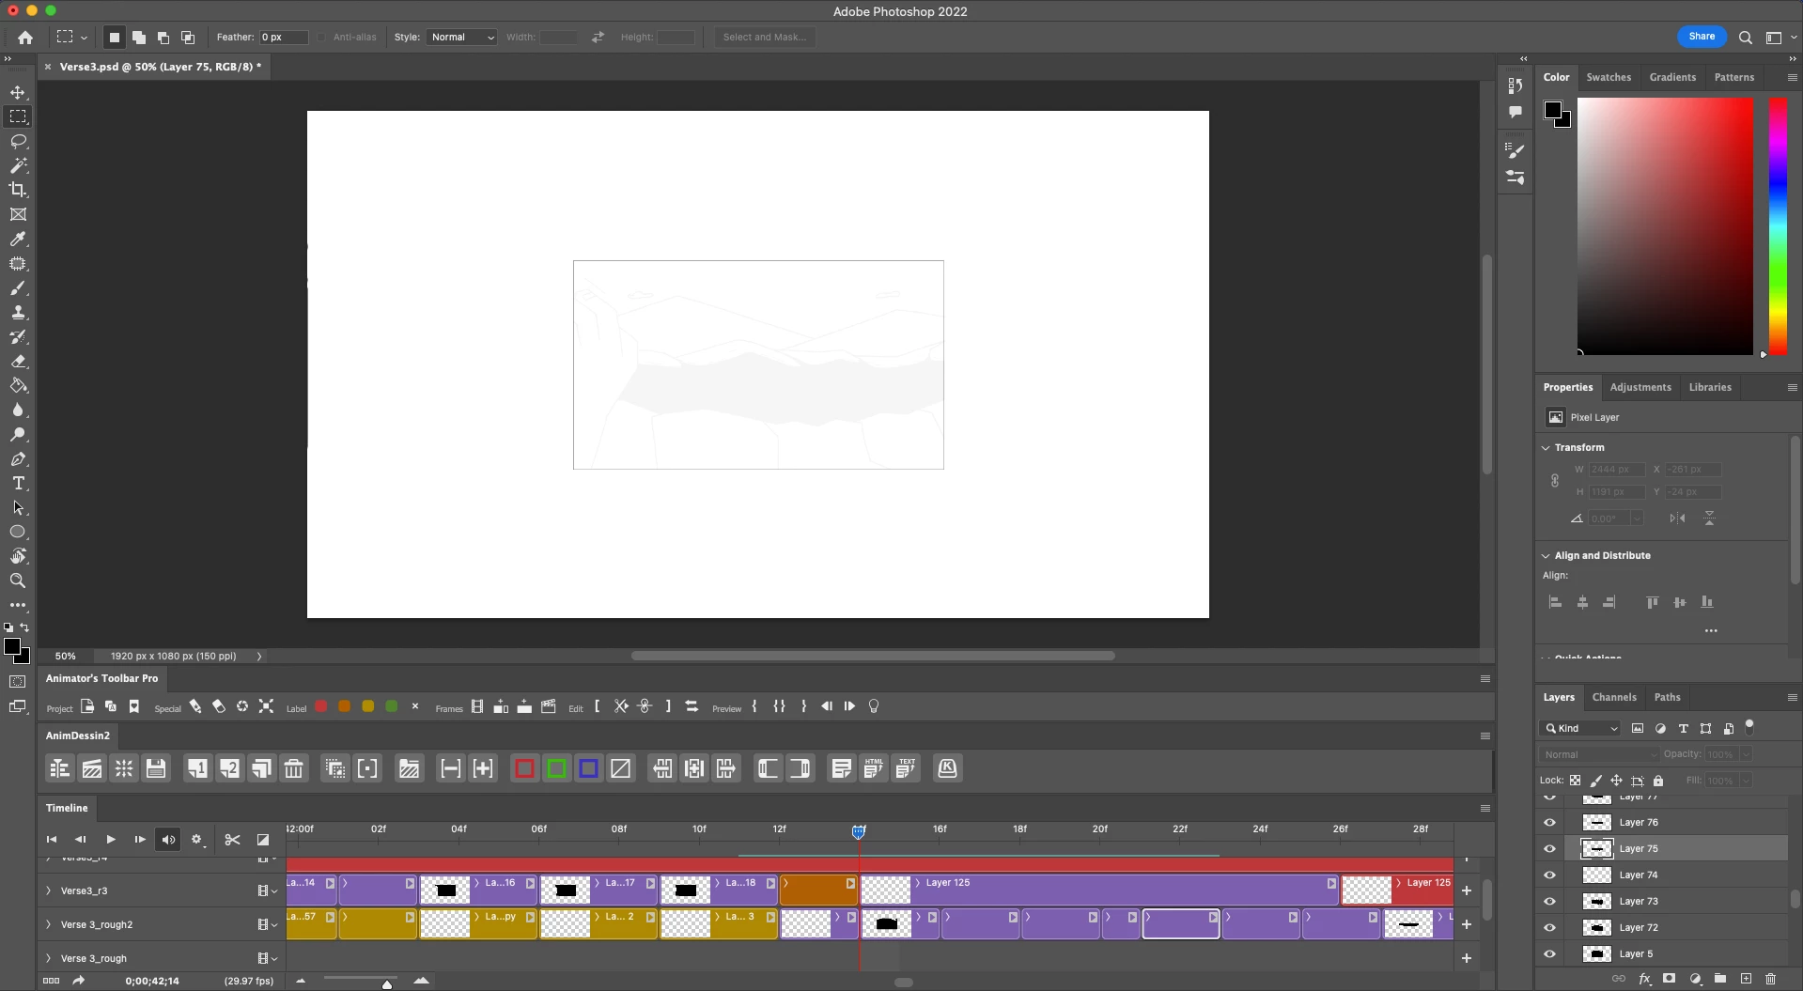1803x991 pixels.
Task: Select the Crop tool
Action: coord(18,190)
